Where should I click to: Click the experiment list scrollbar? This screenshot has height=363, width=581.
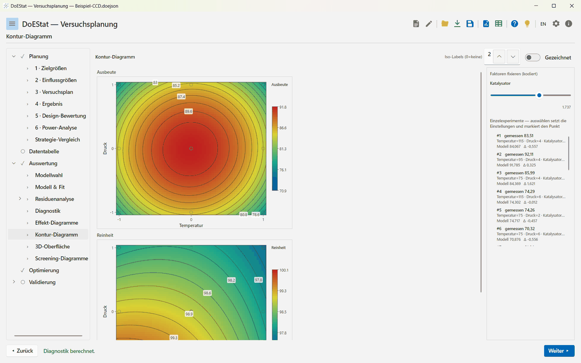568,153
